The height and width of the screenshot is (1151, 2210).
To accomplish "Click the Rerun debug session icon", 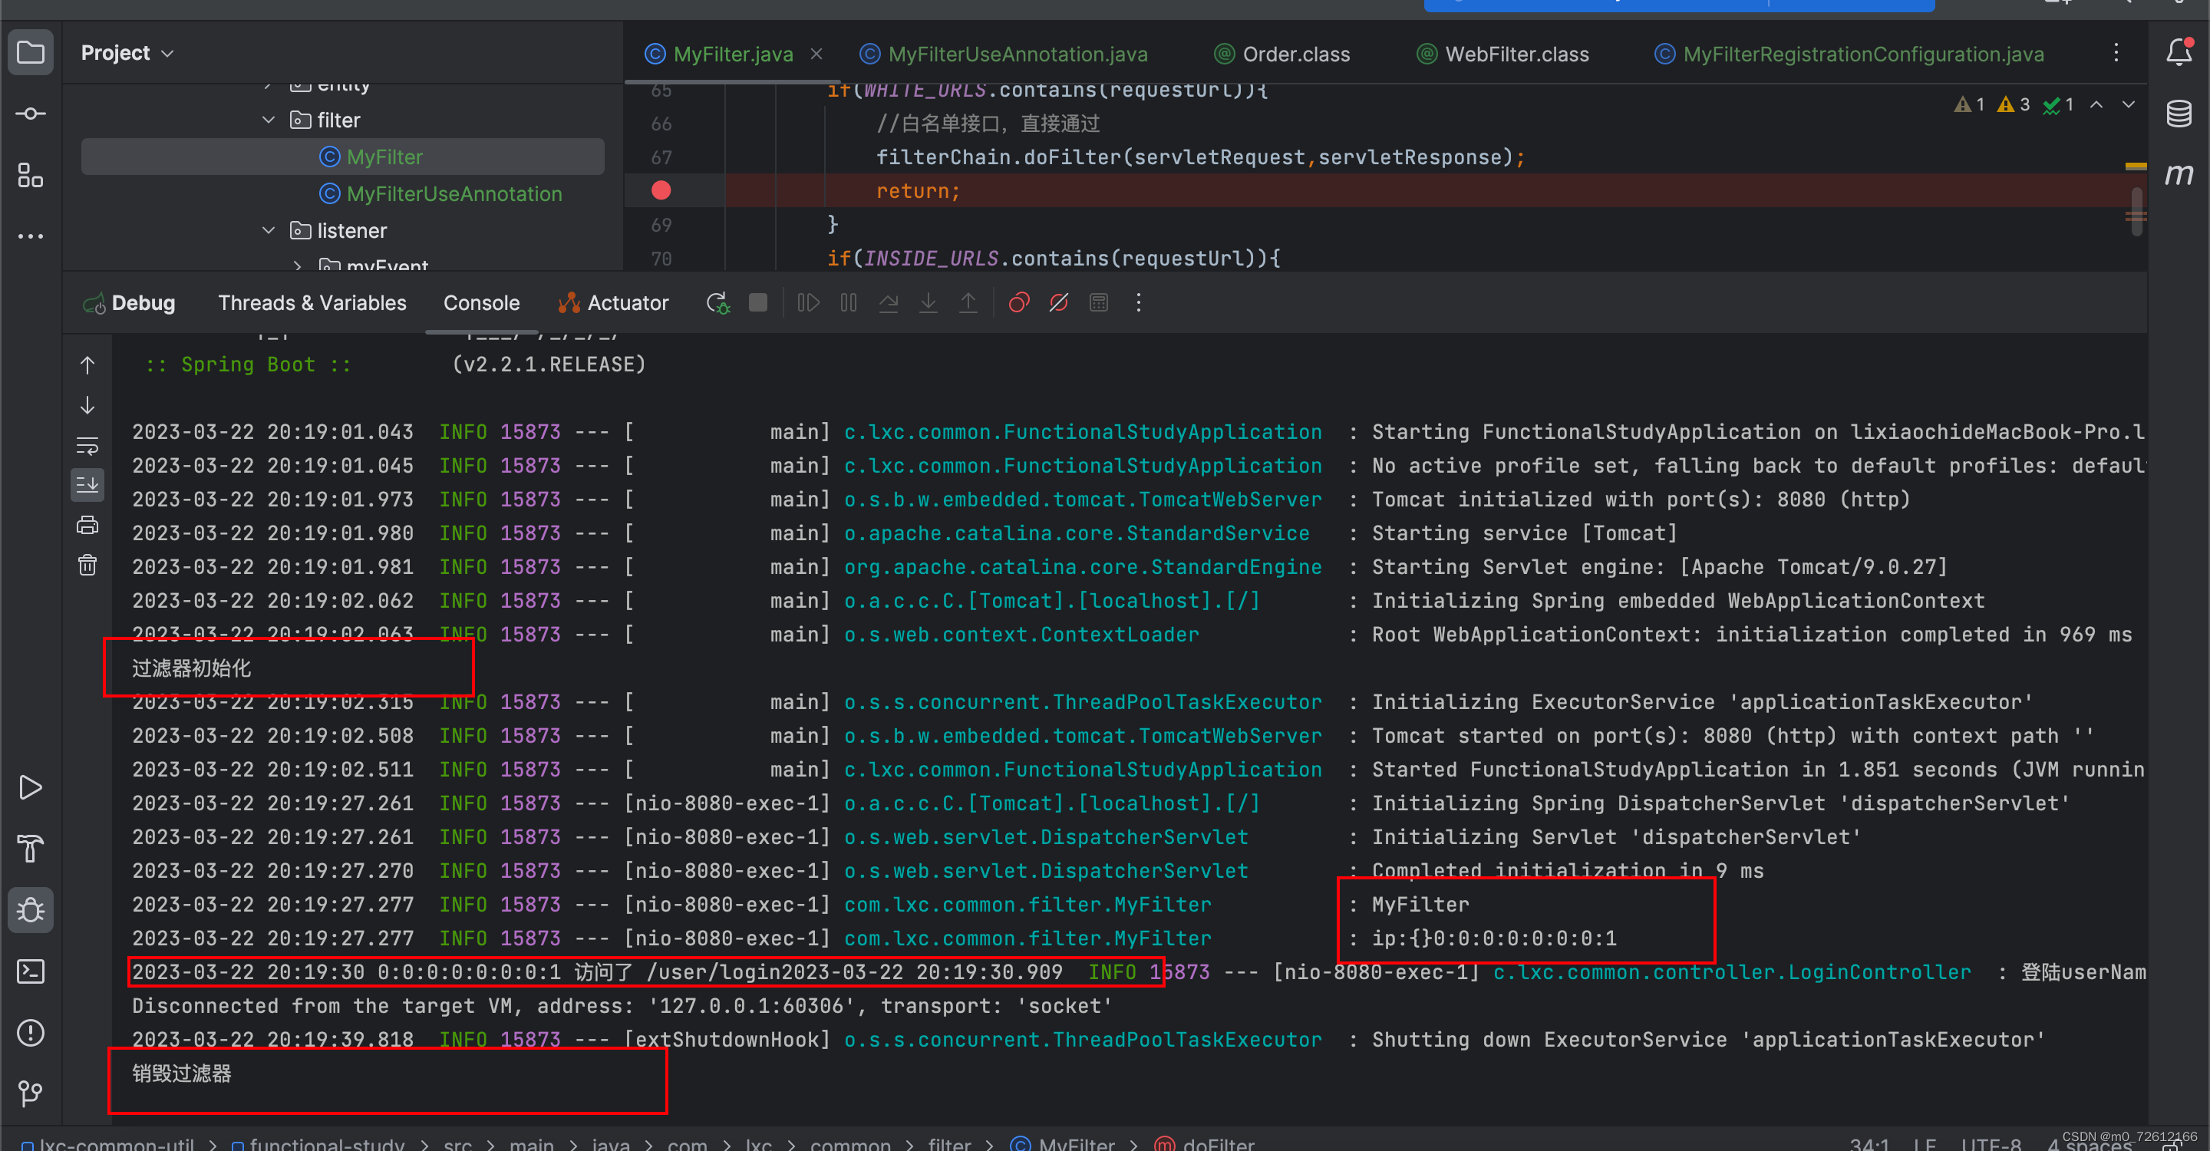I will tap(717, 303).
